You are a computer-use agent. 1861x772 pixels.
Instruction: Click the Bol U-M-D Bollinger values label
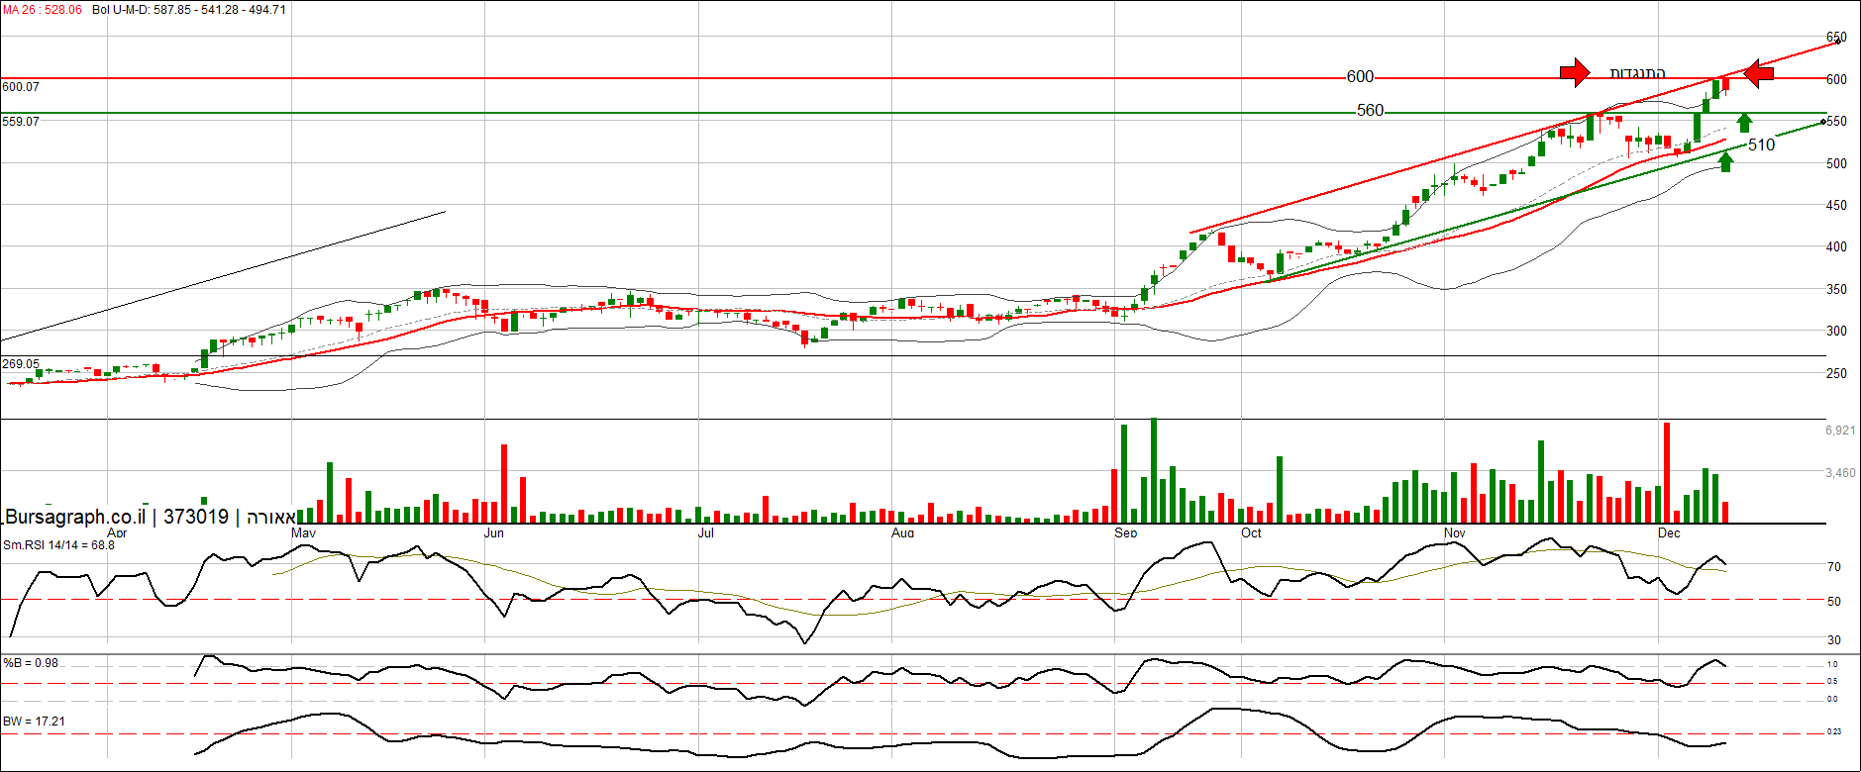(x=189, y=10)
